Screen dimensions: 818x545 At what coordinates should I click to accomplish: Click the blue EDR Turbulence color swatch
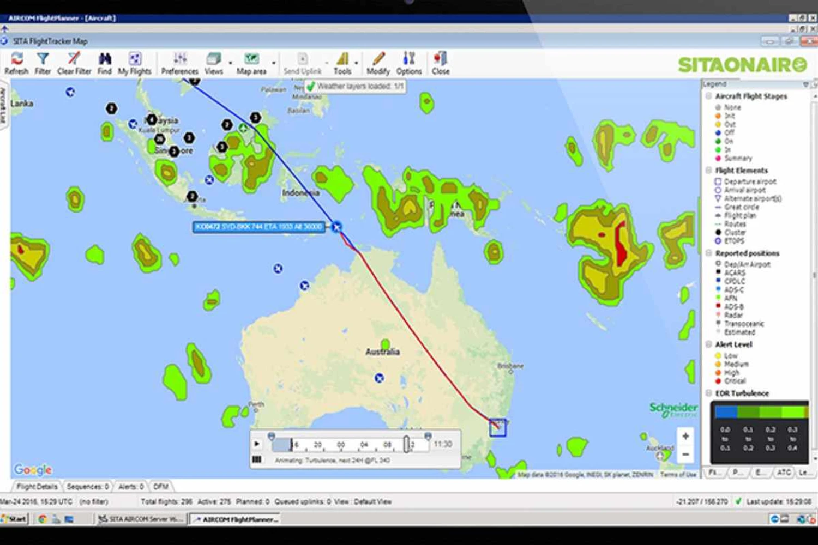pos(726,412)
